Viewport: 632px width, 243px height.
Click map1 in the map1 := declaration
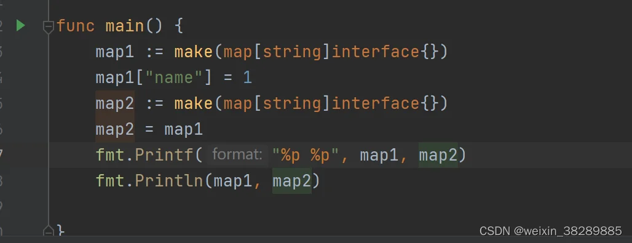pyautogui.click(x=115, y=52)
